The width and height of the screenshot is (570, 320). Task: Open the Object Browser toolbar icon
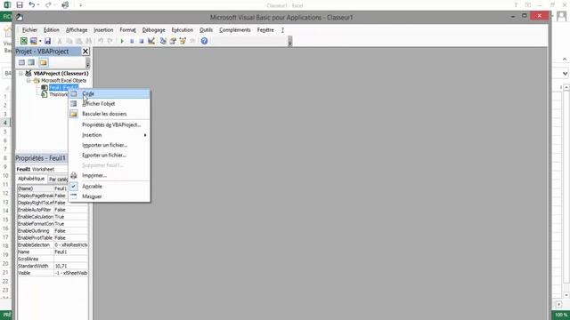coord(183,41)
